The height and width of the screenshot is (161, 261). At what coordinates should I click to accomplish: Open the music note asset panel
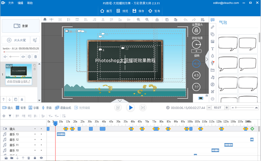point(212,77)
